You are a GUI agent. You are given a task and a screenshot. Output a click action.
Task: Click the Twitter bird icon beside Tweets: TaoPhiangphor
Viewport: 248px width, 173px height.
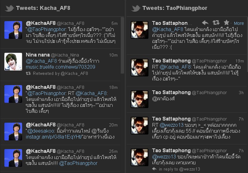click(136, 8)
